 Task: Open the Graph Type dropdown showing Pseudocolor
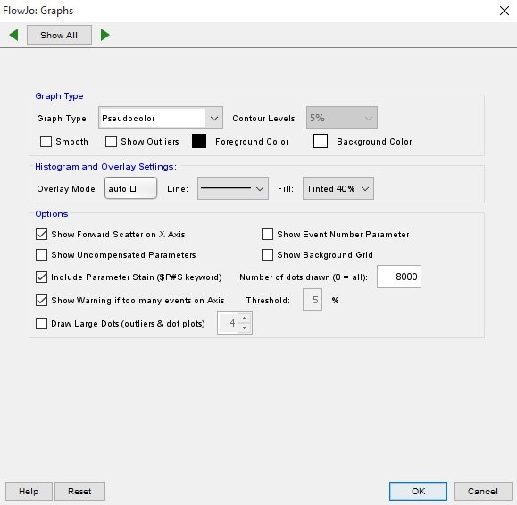161,118
